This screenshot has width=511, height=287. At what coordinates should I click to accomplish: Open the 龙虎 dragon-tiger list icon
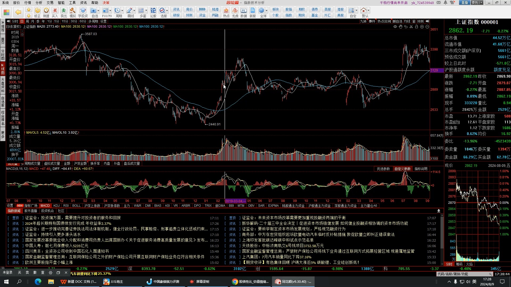[x=235, y=10]
